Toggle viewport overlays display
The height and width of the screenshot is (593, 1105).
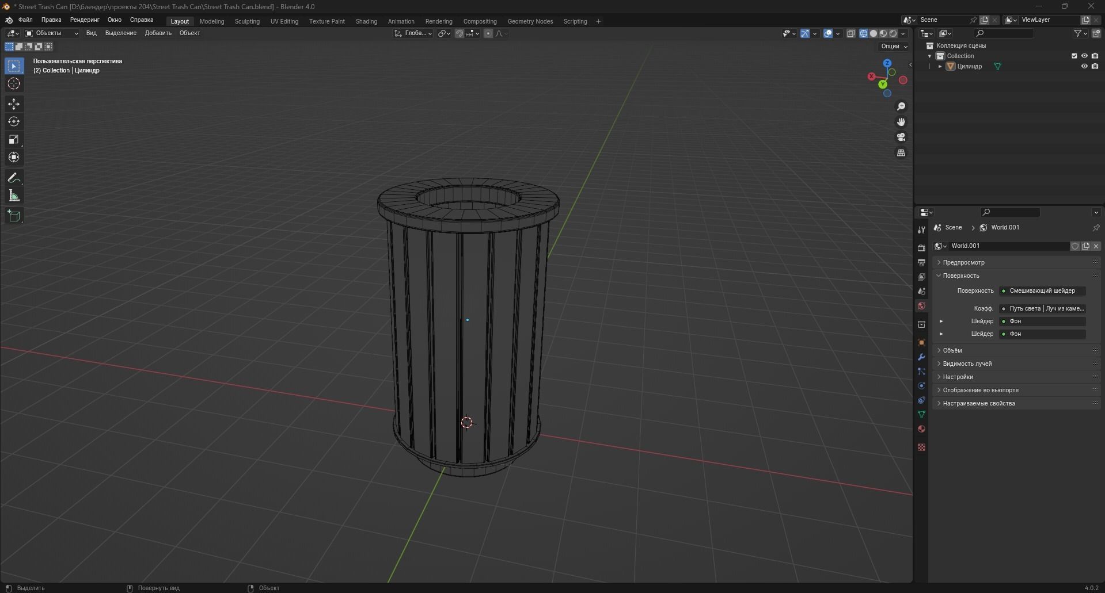tap(828, 33)
